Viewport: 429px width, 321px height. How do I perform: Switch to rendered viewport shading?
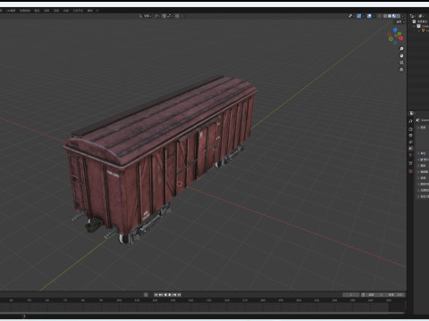pos(399,16)
